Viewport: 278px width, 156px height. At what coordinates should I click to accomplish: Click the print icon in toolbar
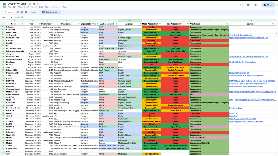(x=18, y=12)
